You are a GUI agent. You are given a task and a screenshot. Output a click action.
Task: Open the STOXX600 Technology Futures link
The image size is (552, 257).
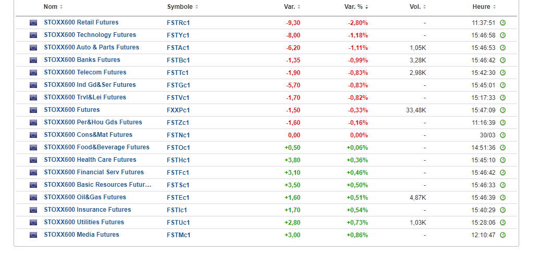(x=90, y=35)
